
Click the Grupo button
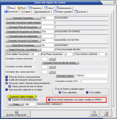(16, 104)
